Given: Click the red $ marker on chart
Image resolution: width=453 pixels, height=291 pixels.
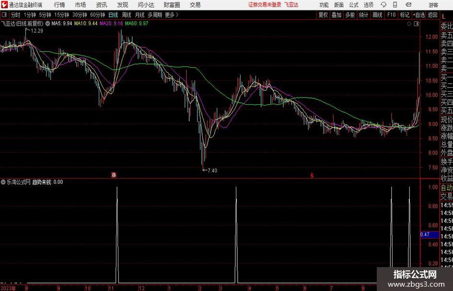Looking at the screenshot, I should tap(312, 175).
